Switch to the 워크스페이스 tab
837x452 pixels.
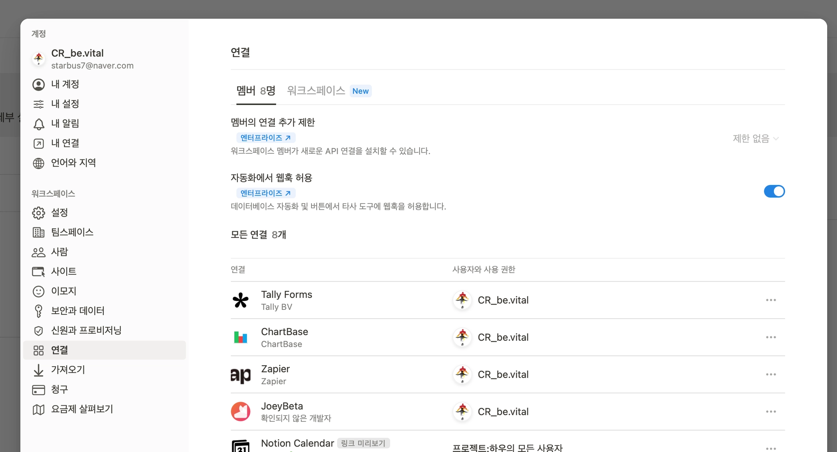coord(316,91)
